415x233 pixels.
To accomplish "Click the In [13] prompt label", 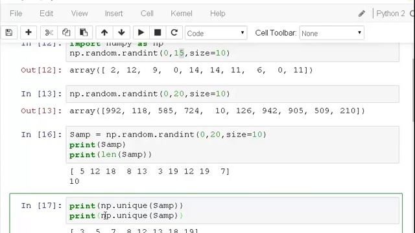I will [x=41, y=94].
